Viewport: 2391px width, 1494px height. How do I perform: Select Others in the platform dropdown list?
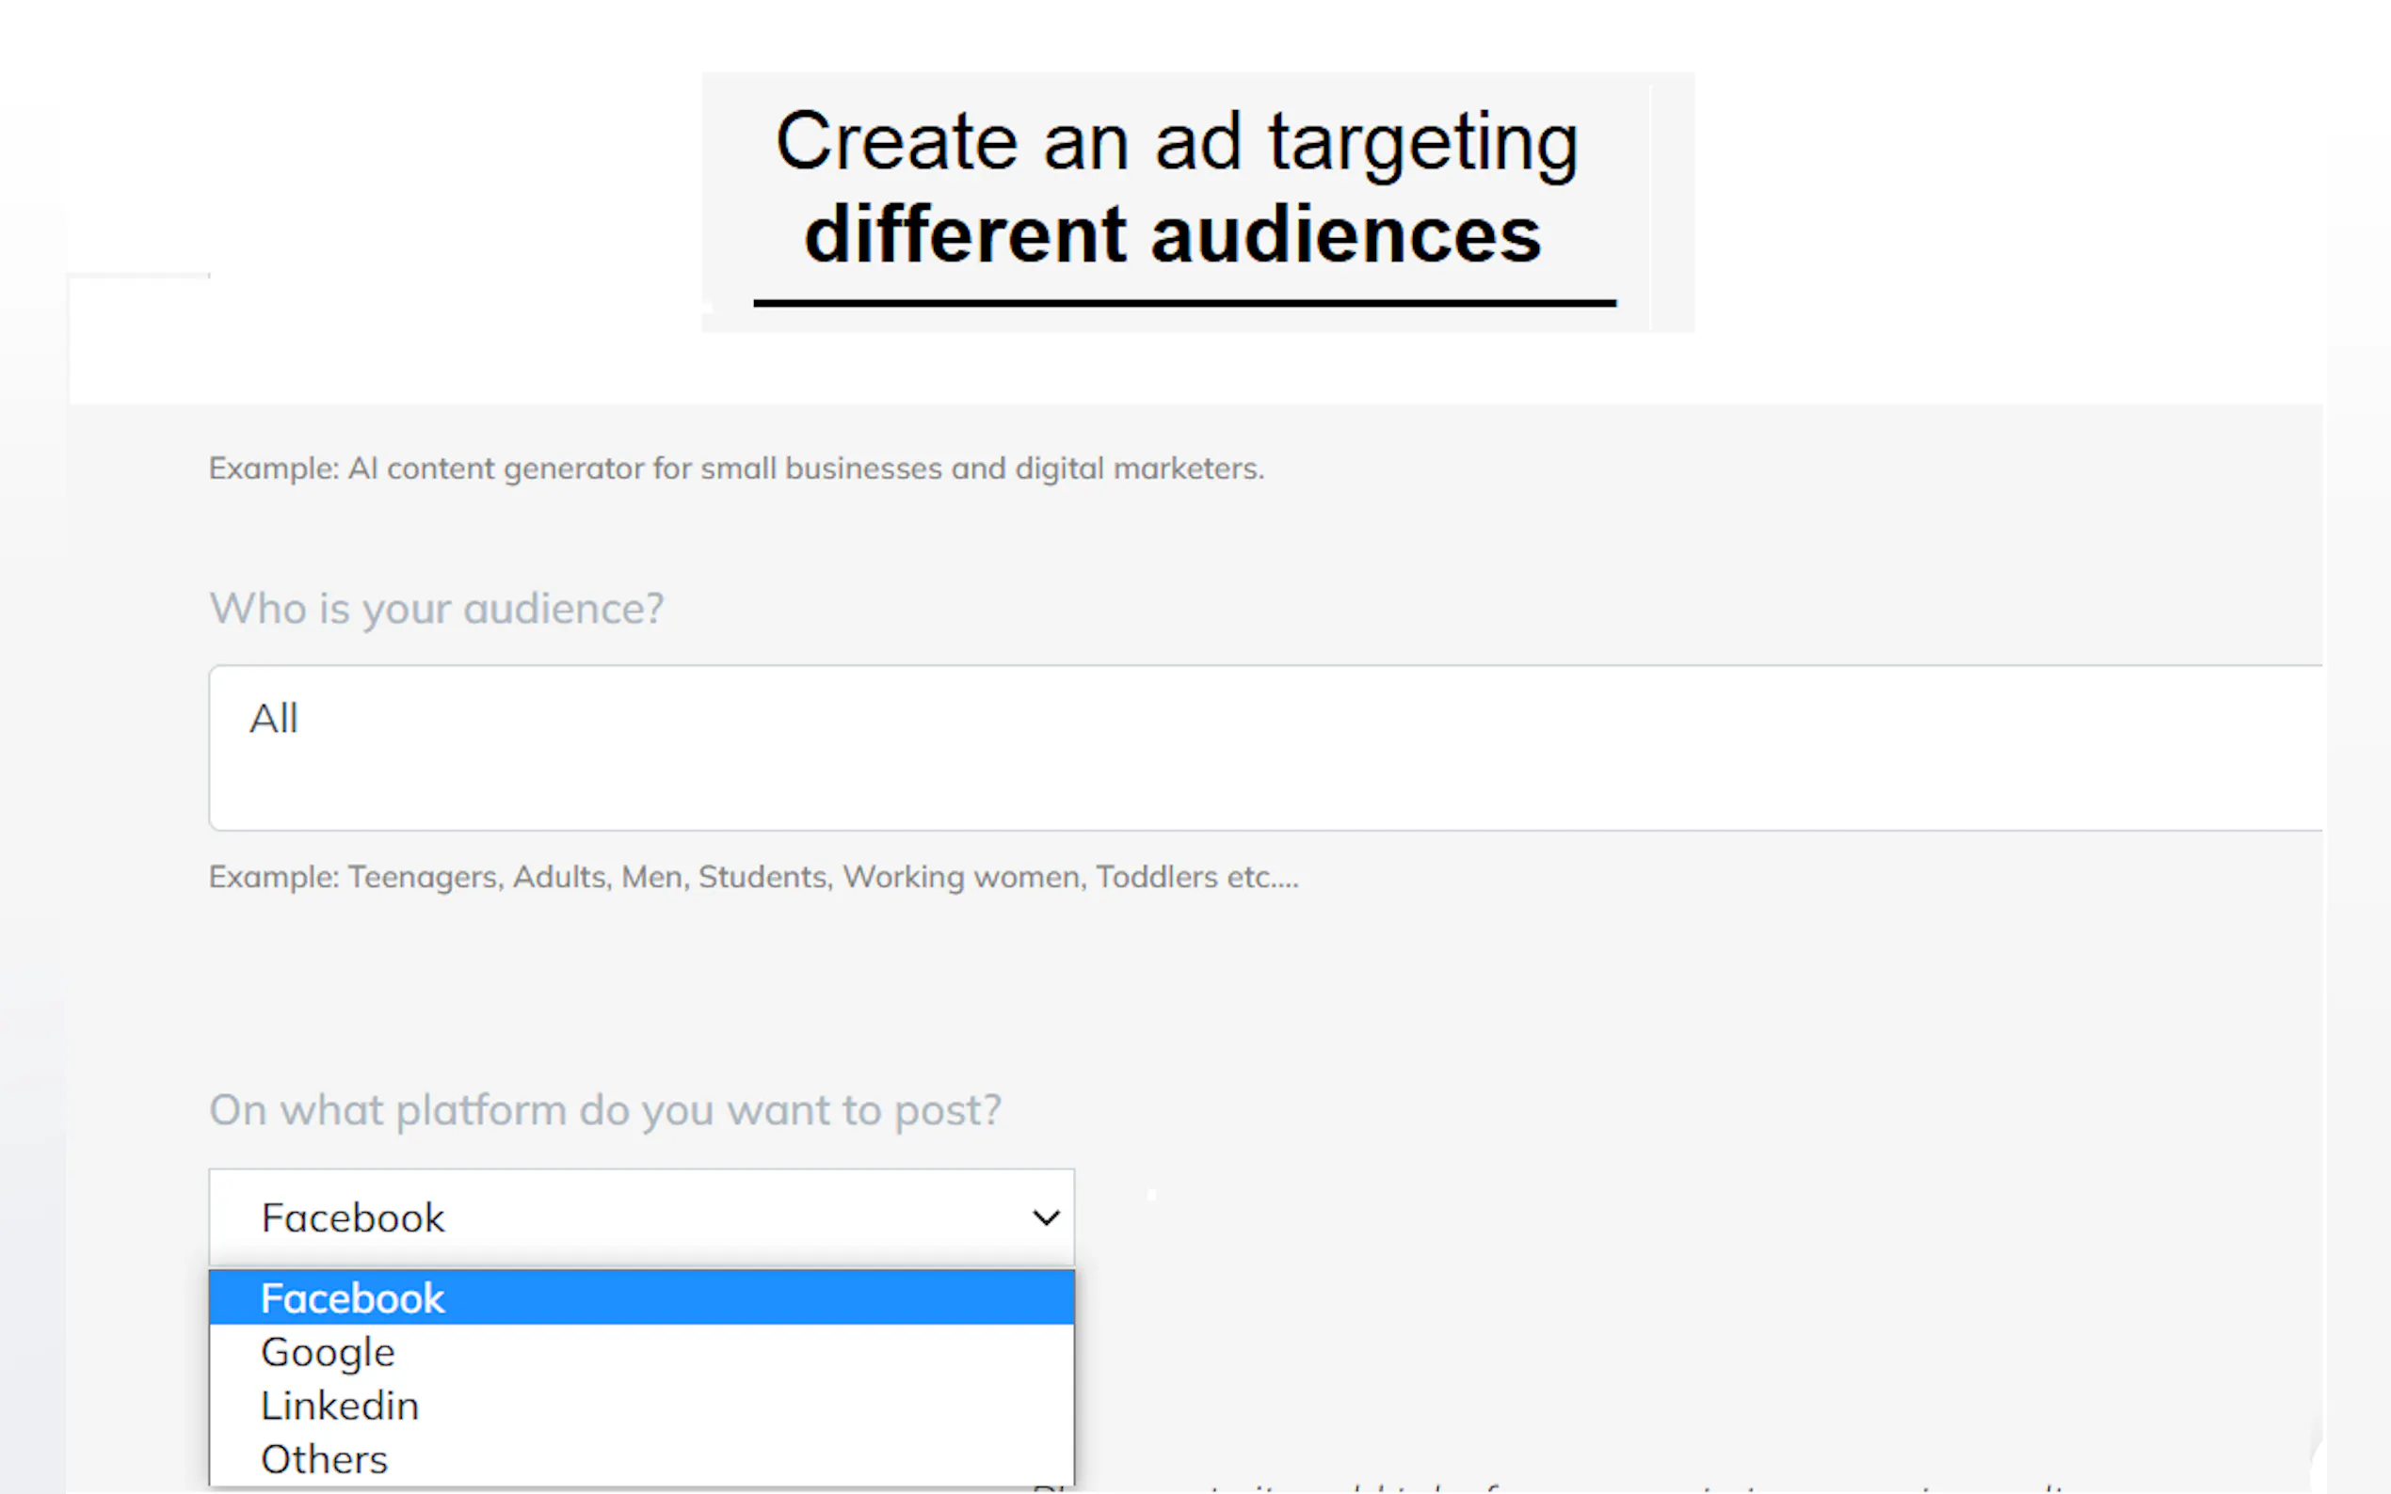pyautogui.click(x=324, y=1459)
